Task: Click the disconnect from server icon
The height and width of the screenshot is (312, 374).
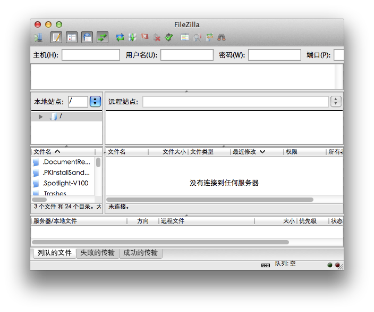Action: (157, 37)
